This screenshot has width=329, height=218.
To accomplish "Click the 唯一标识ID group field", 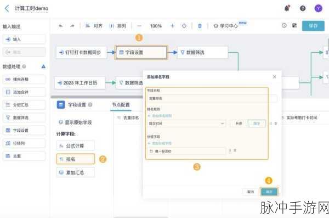I will [186, 151].
